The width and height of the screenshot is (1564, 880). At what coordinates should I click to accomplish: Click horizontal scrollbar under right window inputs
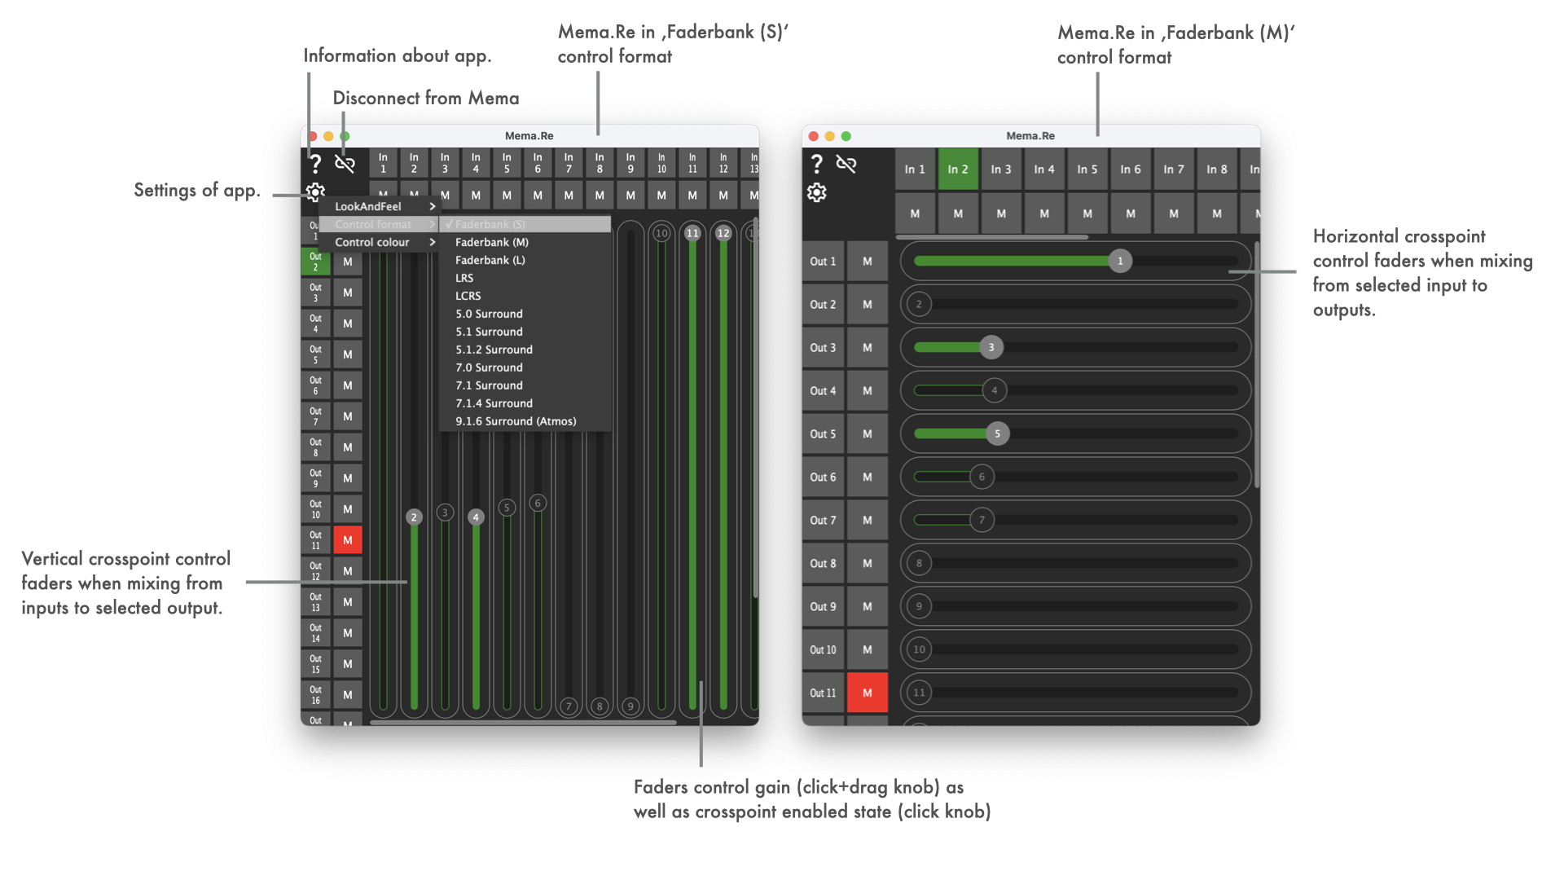pos(991,237)
